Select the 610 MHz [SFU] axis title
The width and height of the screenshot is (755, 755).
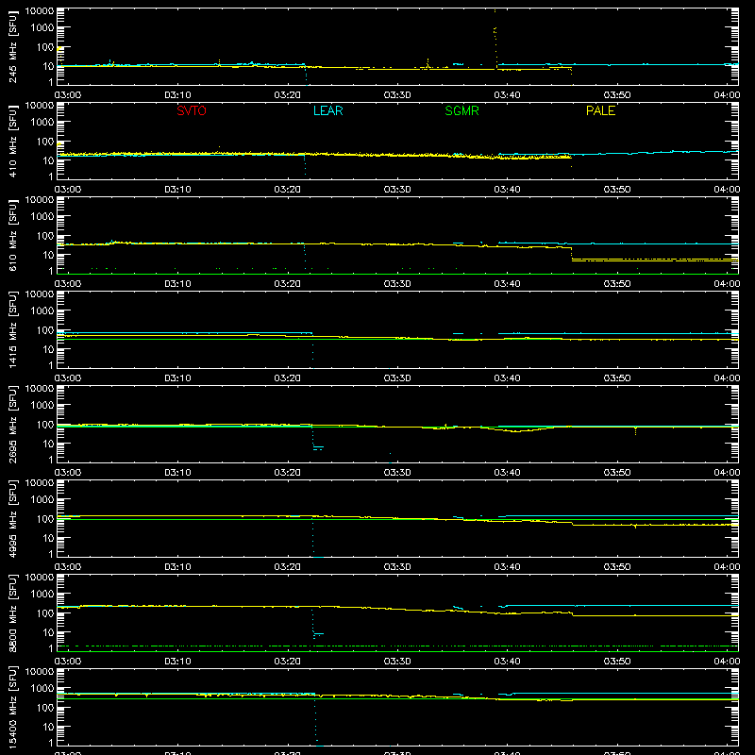point(12,235)
